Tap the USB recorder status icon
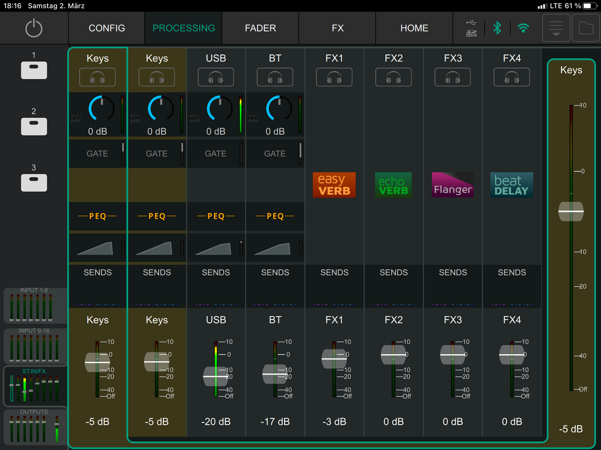The height and width of the screenshot is (450, 601). [x=471, y=28]
